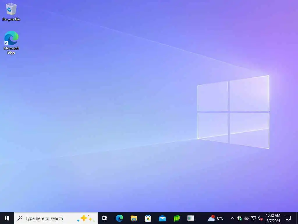Open the Mail app from the taskbar
298x224 pixels.
coord(162,218)
